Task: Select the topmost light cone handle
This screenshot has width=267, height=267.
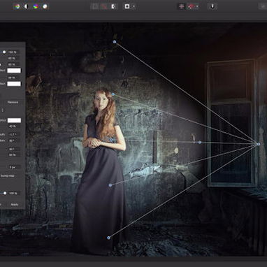Action: tap(115, 42)
